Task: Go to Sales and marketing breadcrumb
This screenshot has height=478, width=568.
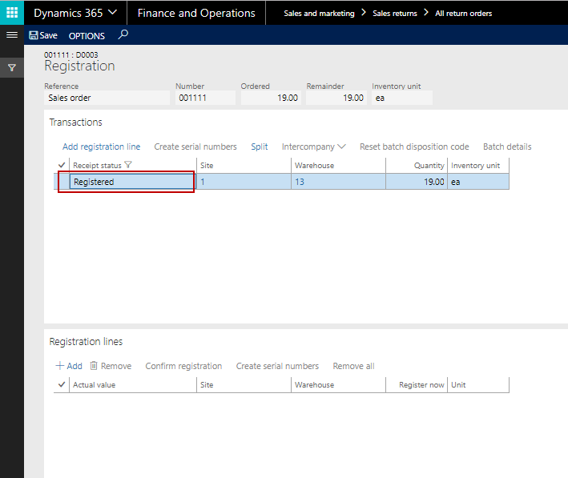Action: [x=319, y=14]
